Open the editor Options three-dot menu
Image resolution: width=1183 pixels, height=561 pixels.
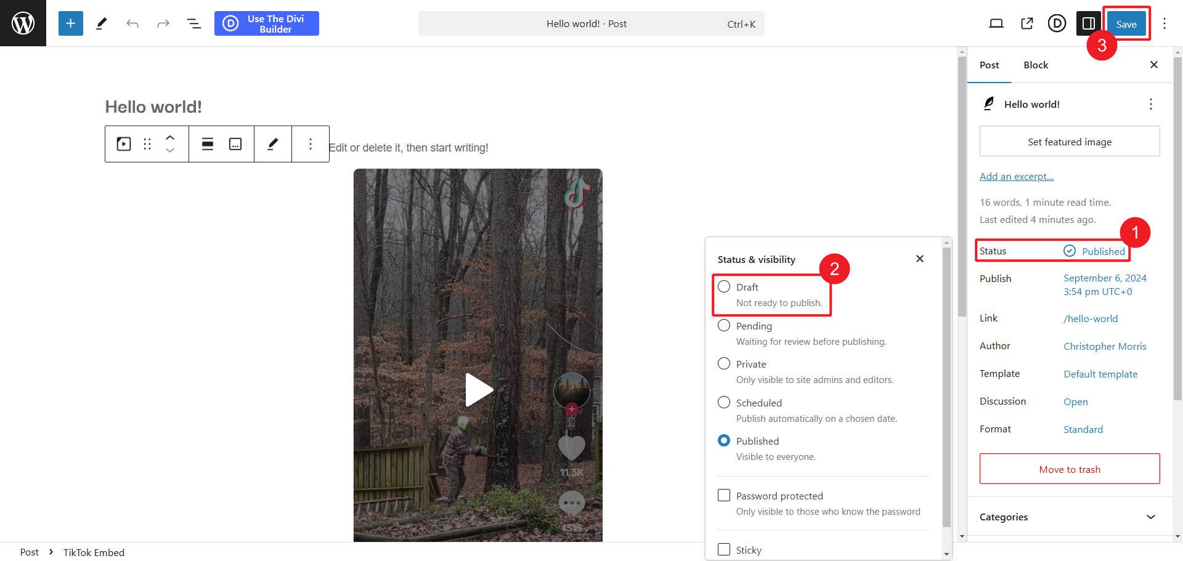coord(1165,23)
